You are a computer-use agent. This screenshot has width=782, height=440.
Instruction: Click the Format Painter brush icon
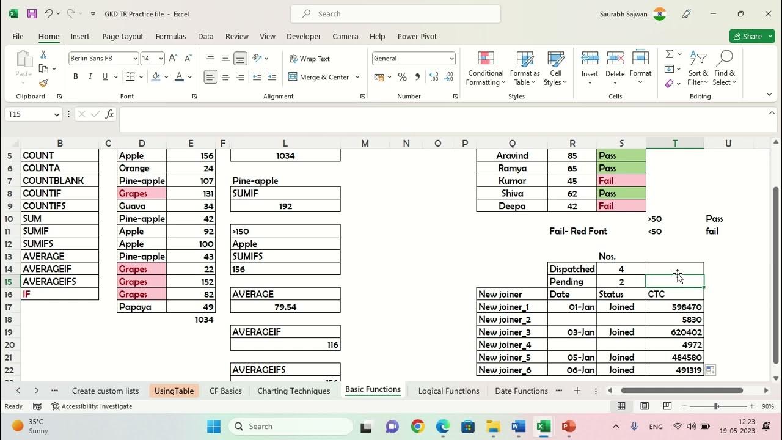point(43,83)
